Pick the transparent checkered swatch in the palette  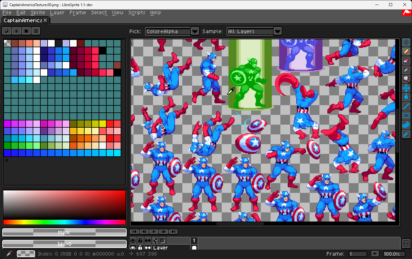point(7,43)
